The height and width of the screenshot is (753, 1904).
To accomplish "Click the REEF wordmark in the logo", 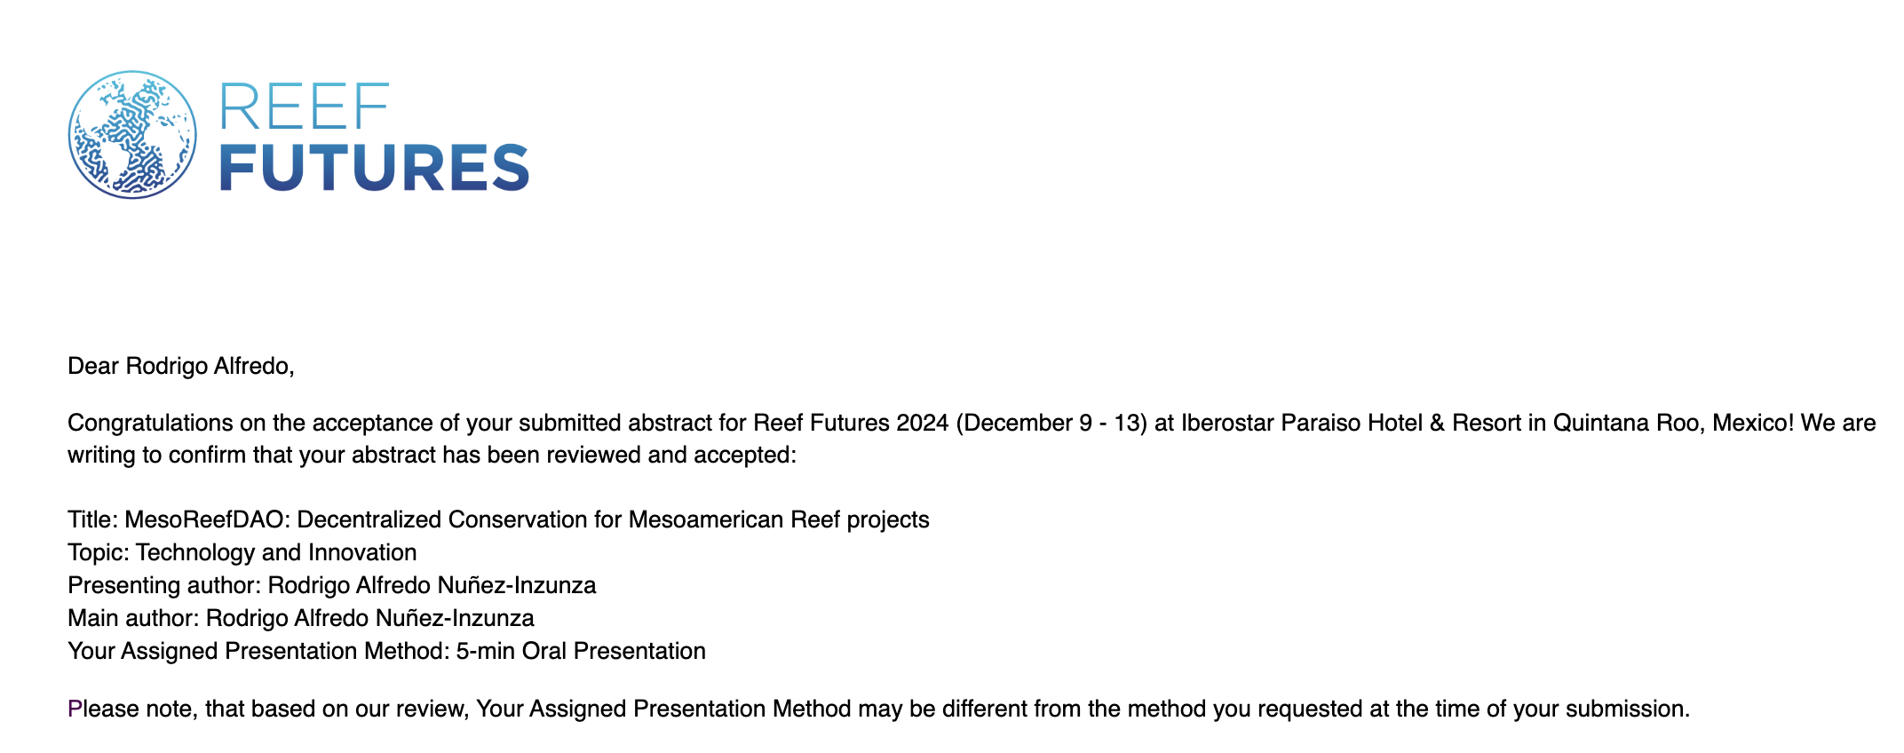I will [304, 107].
